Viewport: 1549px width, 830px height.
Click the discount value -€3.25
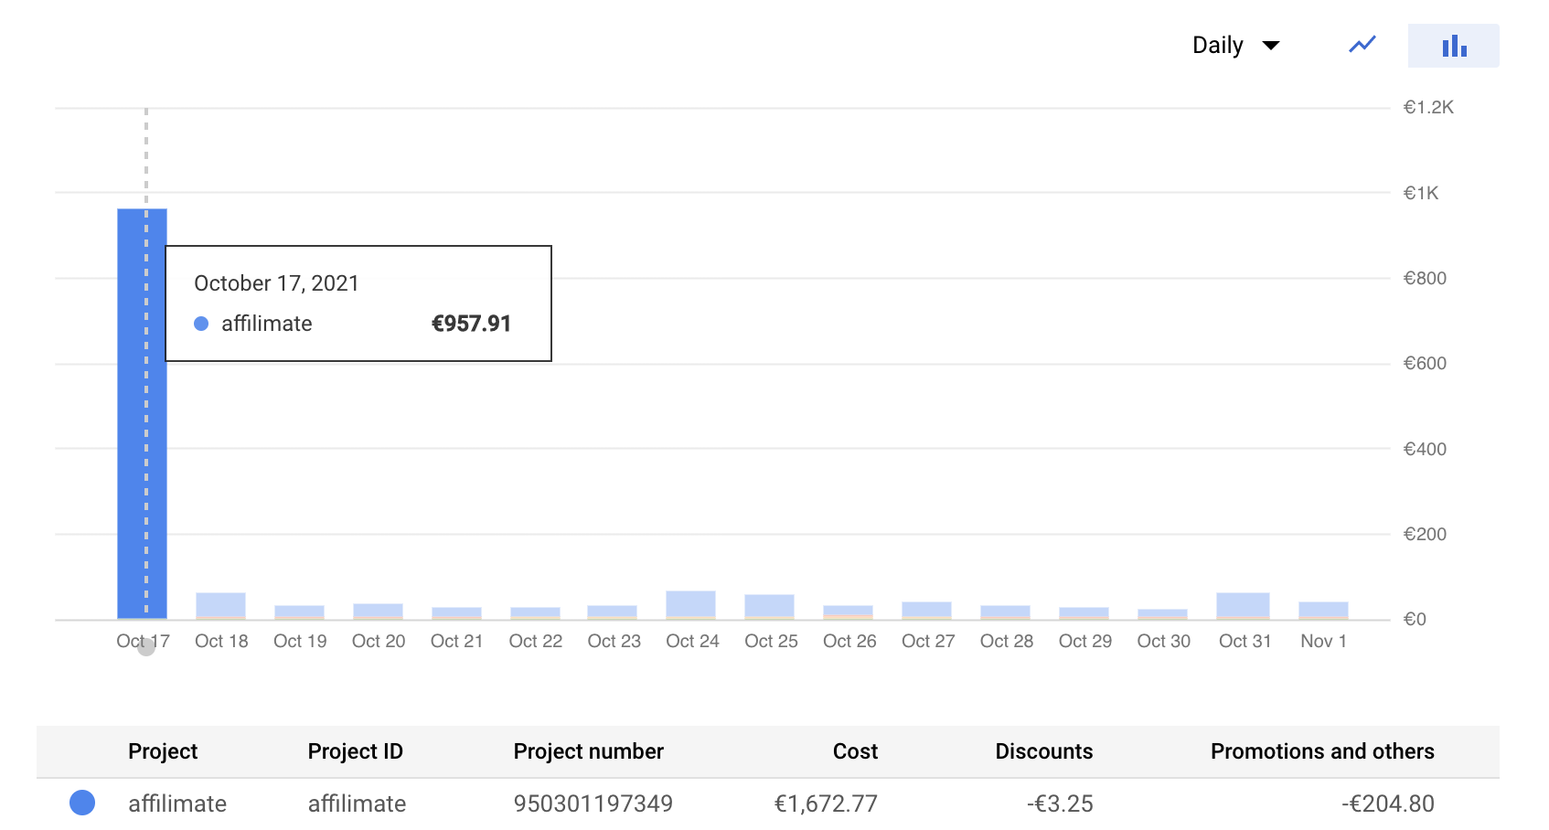(1060, 803)
